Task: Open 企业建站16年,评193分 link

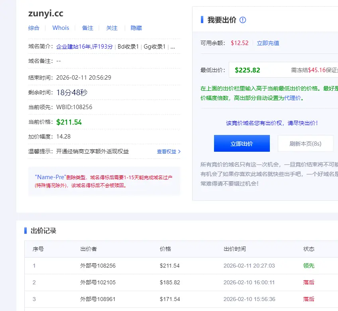Action: [x=84, y=47]
